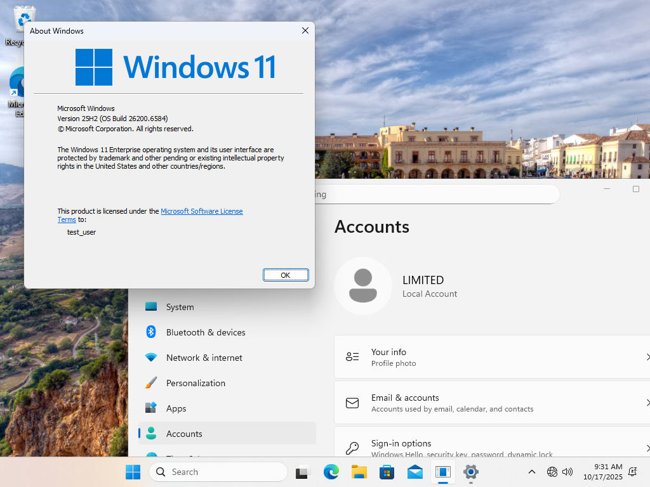Click the Apps icon in sidebar
The height and width of the screenshot is (487, 650).
151,408
